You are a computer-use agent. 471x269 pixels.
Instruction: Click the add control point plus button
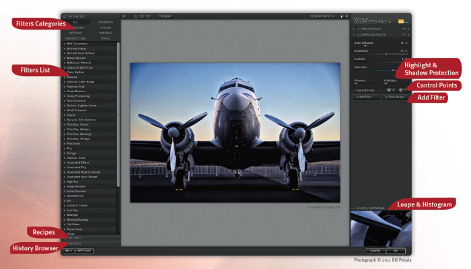coord(391,90)
